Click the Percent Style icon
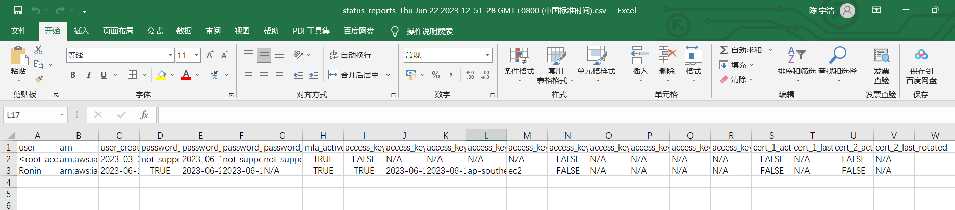 click(435, 75)
